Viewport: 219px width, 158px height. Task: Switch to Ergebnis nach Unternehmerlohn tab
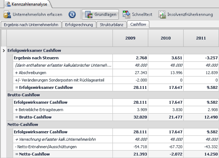coord(31,25)
